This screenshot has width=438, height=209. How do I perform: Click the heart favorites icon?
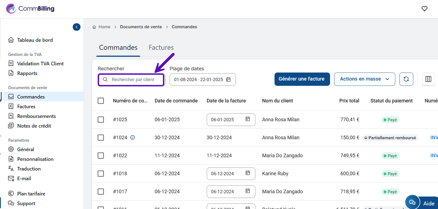pyautogui.click(x=424, y=9)
